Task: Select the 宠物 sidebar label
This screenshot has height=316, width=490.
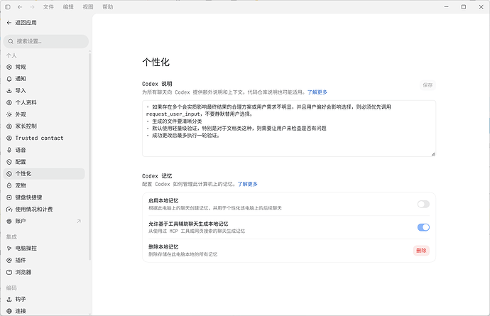Action: click(x=21, y=185)
